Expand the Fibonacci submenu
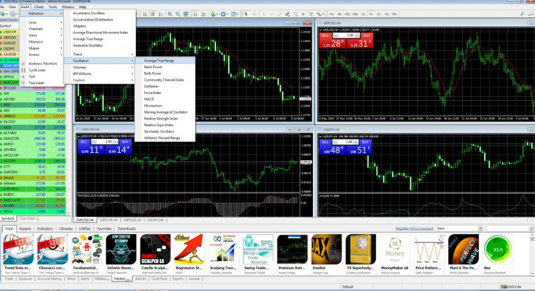Viewport: 535px width, 291px height. [x=41, y=42]
